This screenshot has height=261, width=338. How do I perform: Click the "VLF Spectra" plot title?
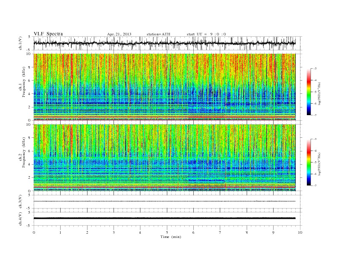[x=48, y=34]
